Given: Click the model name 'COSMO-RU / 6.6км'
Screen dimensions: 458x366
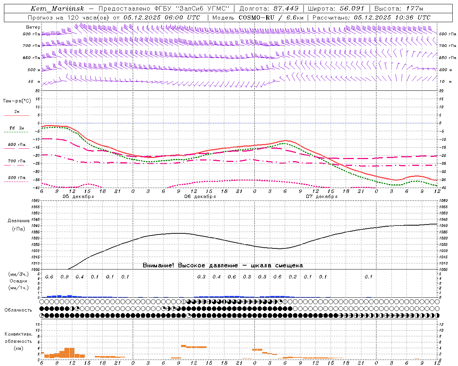Looking at the screenshot, I should pyautogui.click(x=271, y=18).
